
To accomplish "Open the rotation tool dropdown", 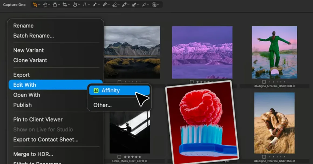I will (79, 5).
